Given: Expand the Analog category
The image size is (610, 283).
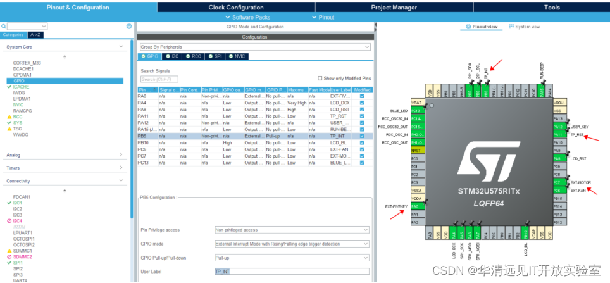Looking at the screenshot, I should (x=121, y=155).
